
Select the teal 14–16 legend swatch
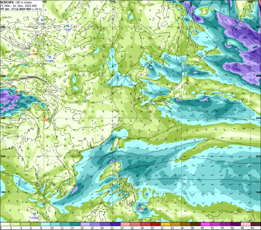click(x=75, y=224)
